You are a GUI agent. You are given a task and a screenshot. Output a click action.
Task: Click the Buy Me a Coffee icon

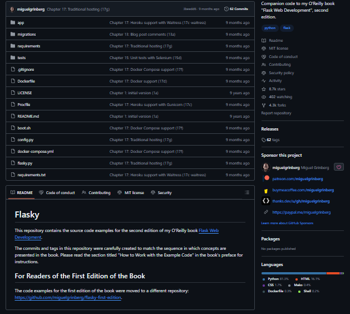(x=266, y=191)
